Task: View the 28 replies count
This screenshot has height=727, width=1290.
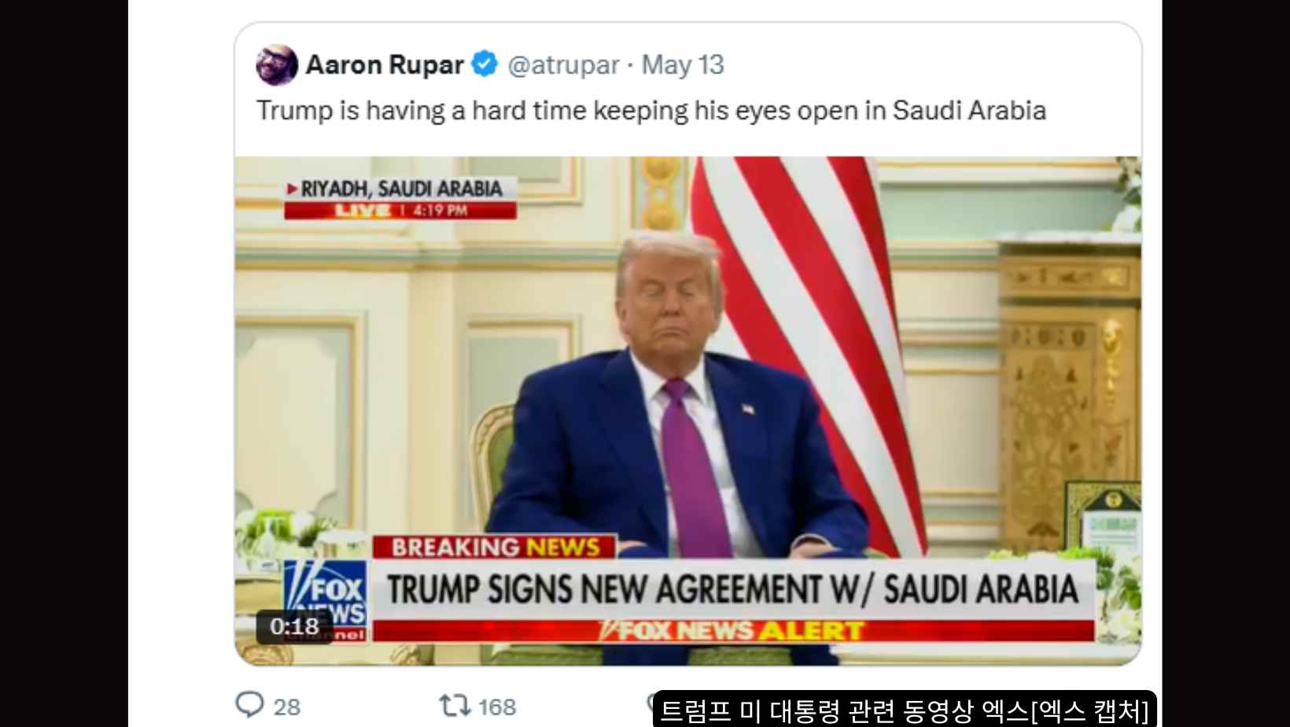Action: [287, 707]
